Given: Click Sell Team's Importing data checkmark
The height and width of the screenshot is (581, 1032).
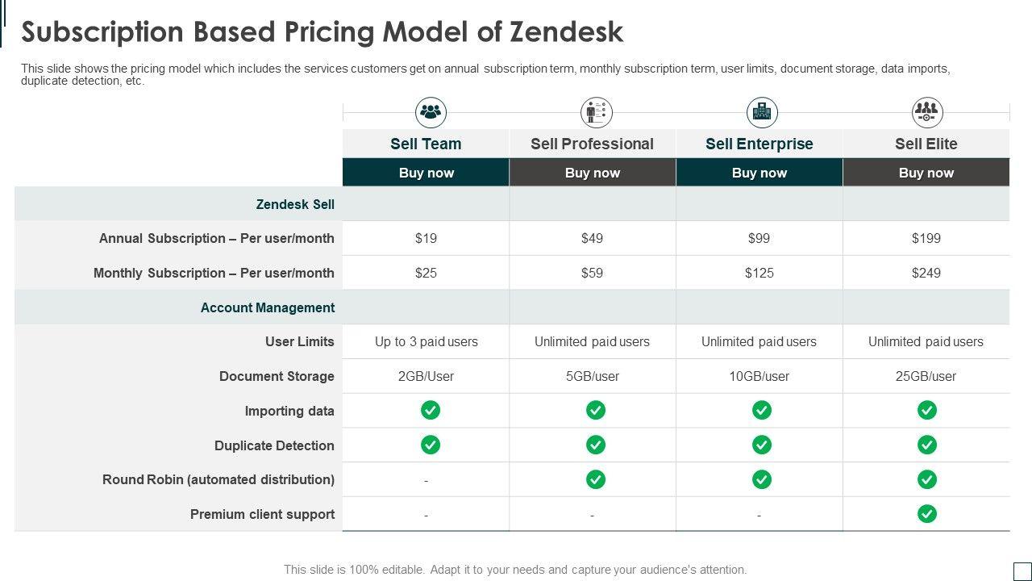Looking at the screenshot, I should 431,411.
